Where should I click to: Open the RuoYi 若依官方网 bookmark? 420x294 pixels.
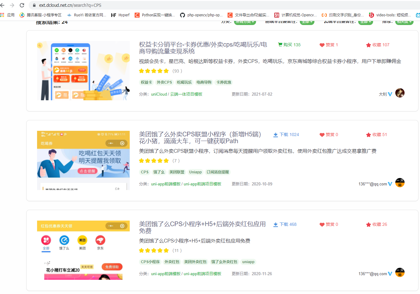[86, 15]
